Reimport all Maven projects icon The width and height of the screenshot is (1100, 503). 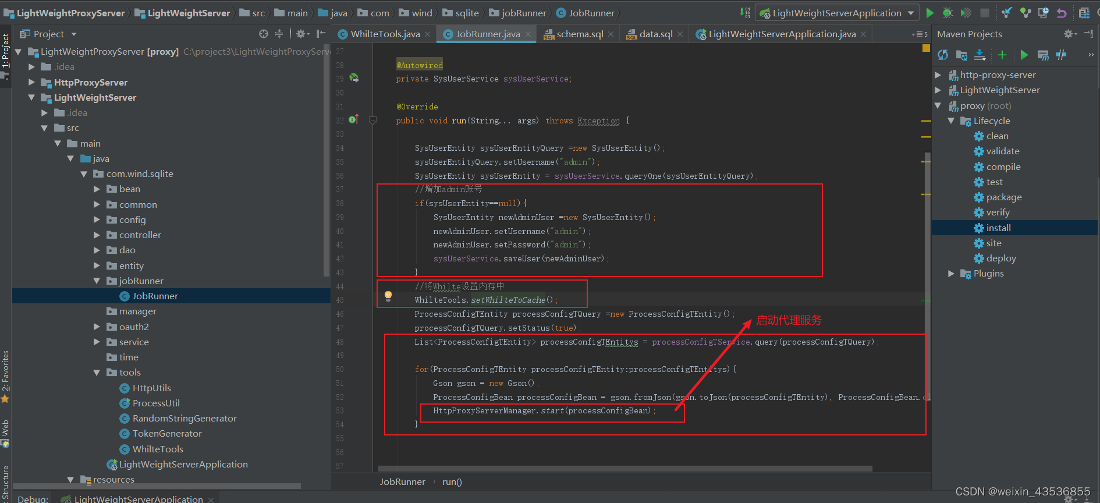coord(943,55)
